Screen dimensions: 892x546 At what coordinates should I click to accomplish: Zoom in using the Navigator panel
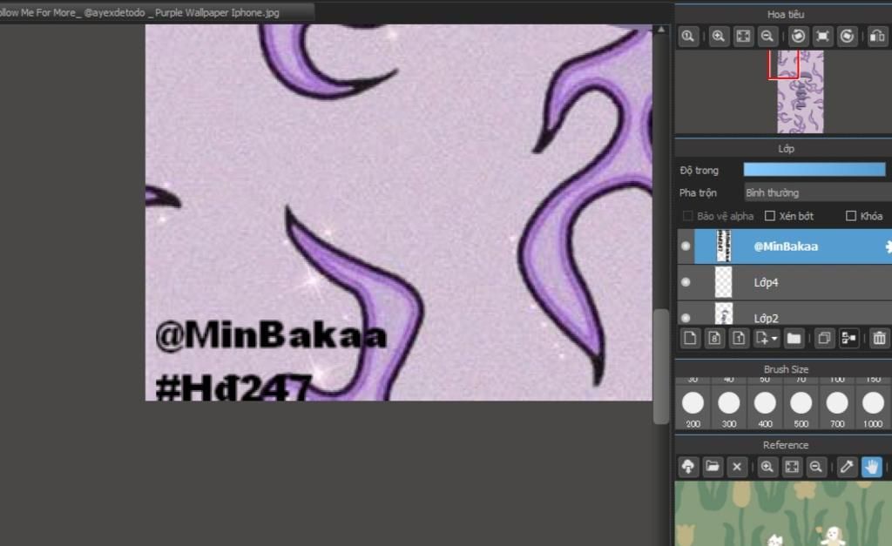719,37
